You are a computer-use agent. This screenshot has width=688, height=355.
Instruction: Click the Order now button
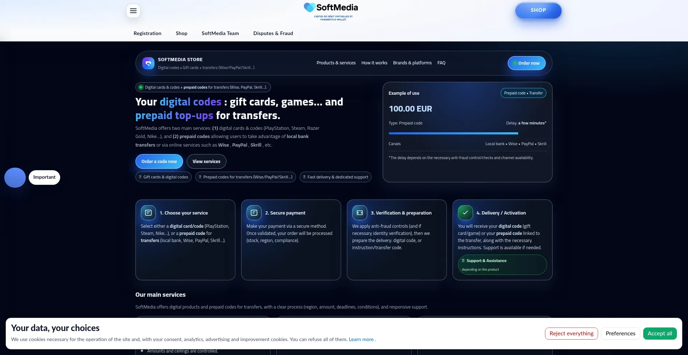click(x=527, y=63)
